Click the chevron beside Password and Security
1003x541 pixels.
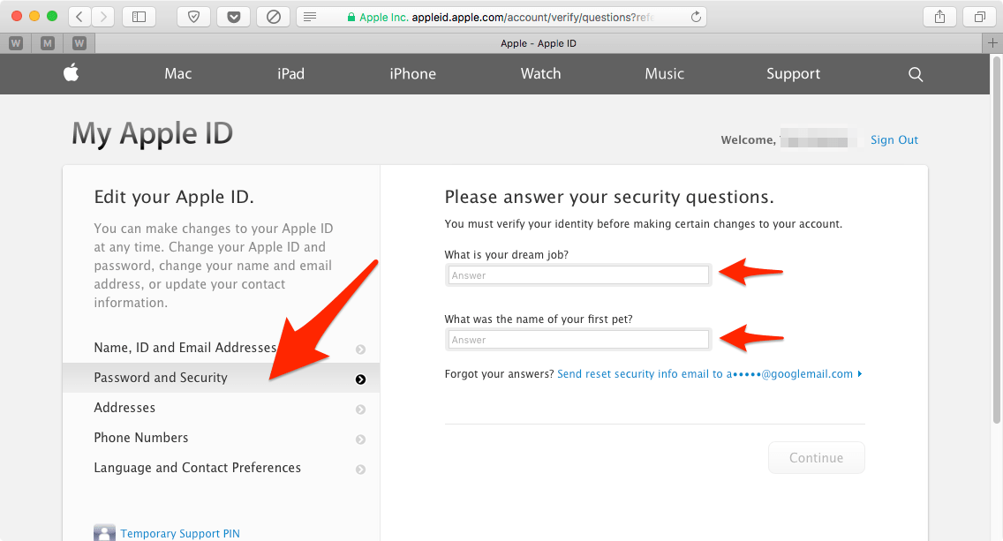coord(361,379)
